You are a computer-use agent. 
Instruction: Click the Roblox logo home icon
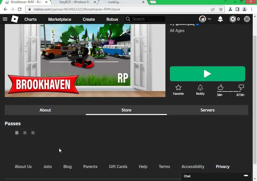coord(15,19)
